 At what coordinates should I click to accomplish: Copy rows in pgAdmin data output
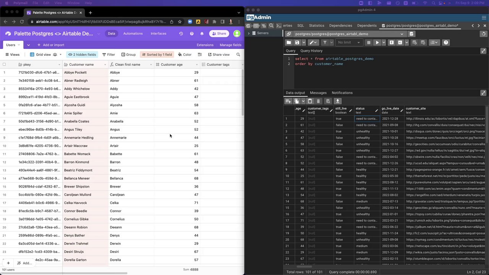pos(296,101)
